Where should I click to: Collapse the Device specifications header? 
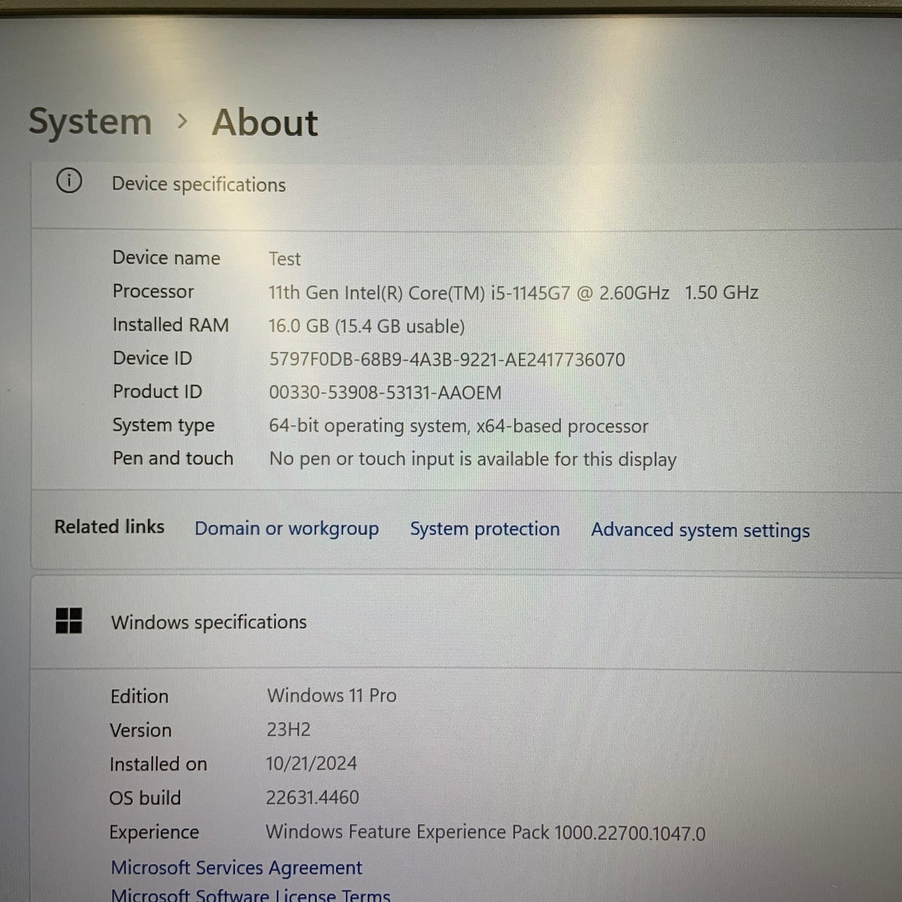pyautogui.click(x=467, y=195)
